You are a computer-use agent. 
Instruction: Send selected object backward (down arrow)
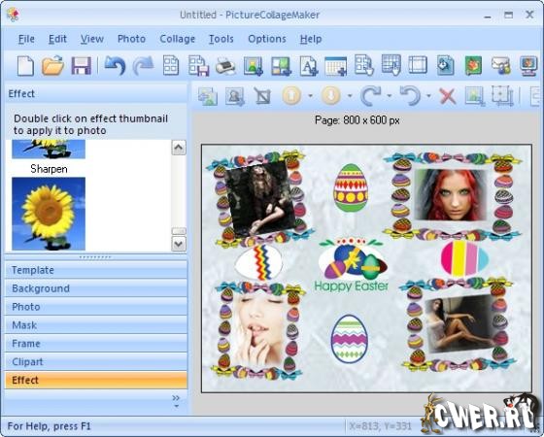coord(330,95)
